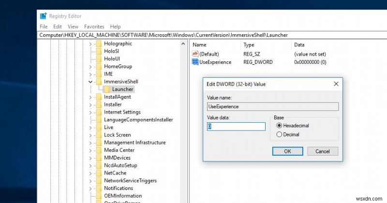
Task: Select the ImmersiveShell folder icon
Action: pyautogui.click(x=99, y=82)
